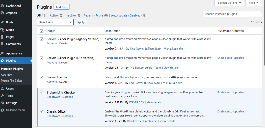Click the Dashboard gauge icon in sidebar
Image resolution: width=265 pixels, height=128 pixels.
click(2, 6)
